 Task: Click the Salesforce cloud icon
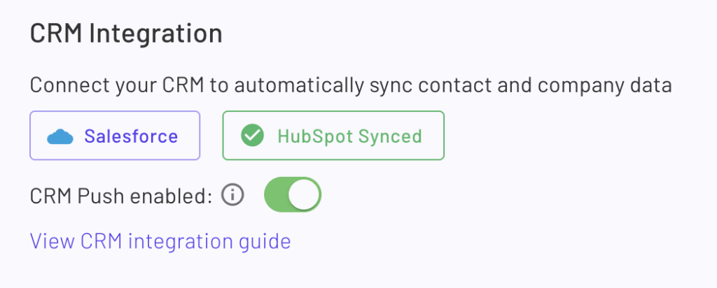click(x=60, y=136)
